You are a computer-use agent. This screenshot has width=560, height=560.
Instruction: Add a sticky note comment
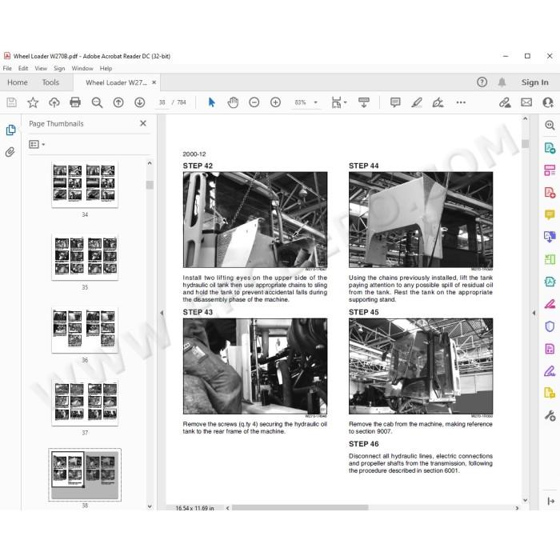(x=395, y=102)
